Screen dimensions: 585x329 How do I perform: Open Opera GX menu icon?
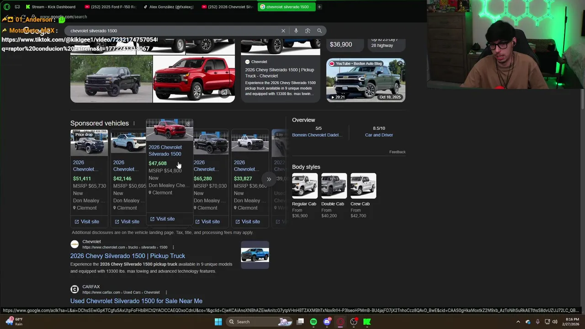(7, 7)
